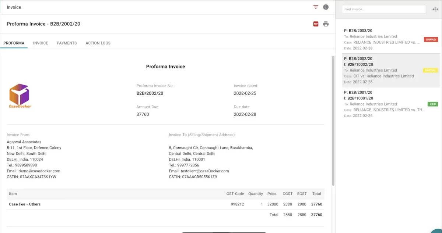Click the Item column header
442x233 pixels.
pos(13,194)
